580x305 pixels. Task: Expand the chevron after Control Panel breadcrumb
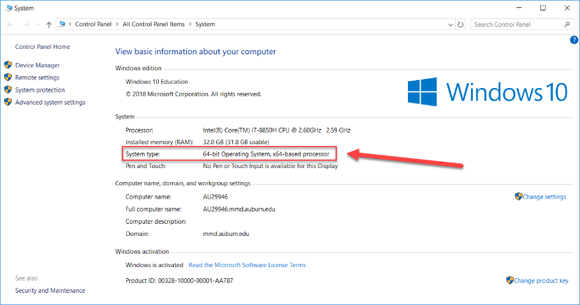tap(117, 24)
